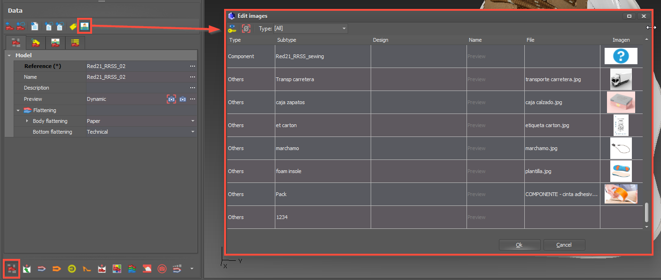The height and width of the screenshot is (280, 661).
Task: Click the Cancel button
Action: coord(564,245)
